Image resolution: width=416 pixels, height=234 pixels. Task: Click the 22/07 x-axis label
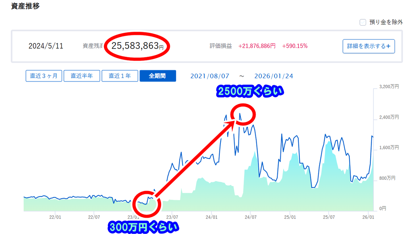[x=94, y=217]
